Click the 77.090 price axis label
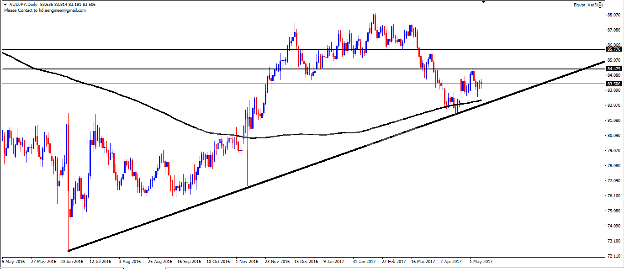Viewport: 624px width, 269px height. click(x=614, y=181)
